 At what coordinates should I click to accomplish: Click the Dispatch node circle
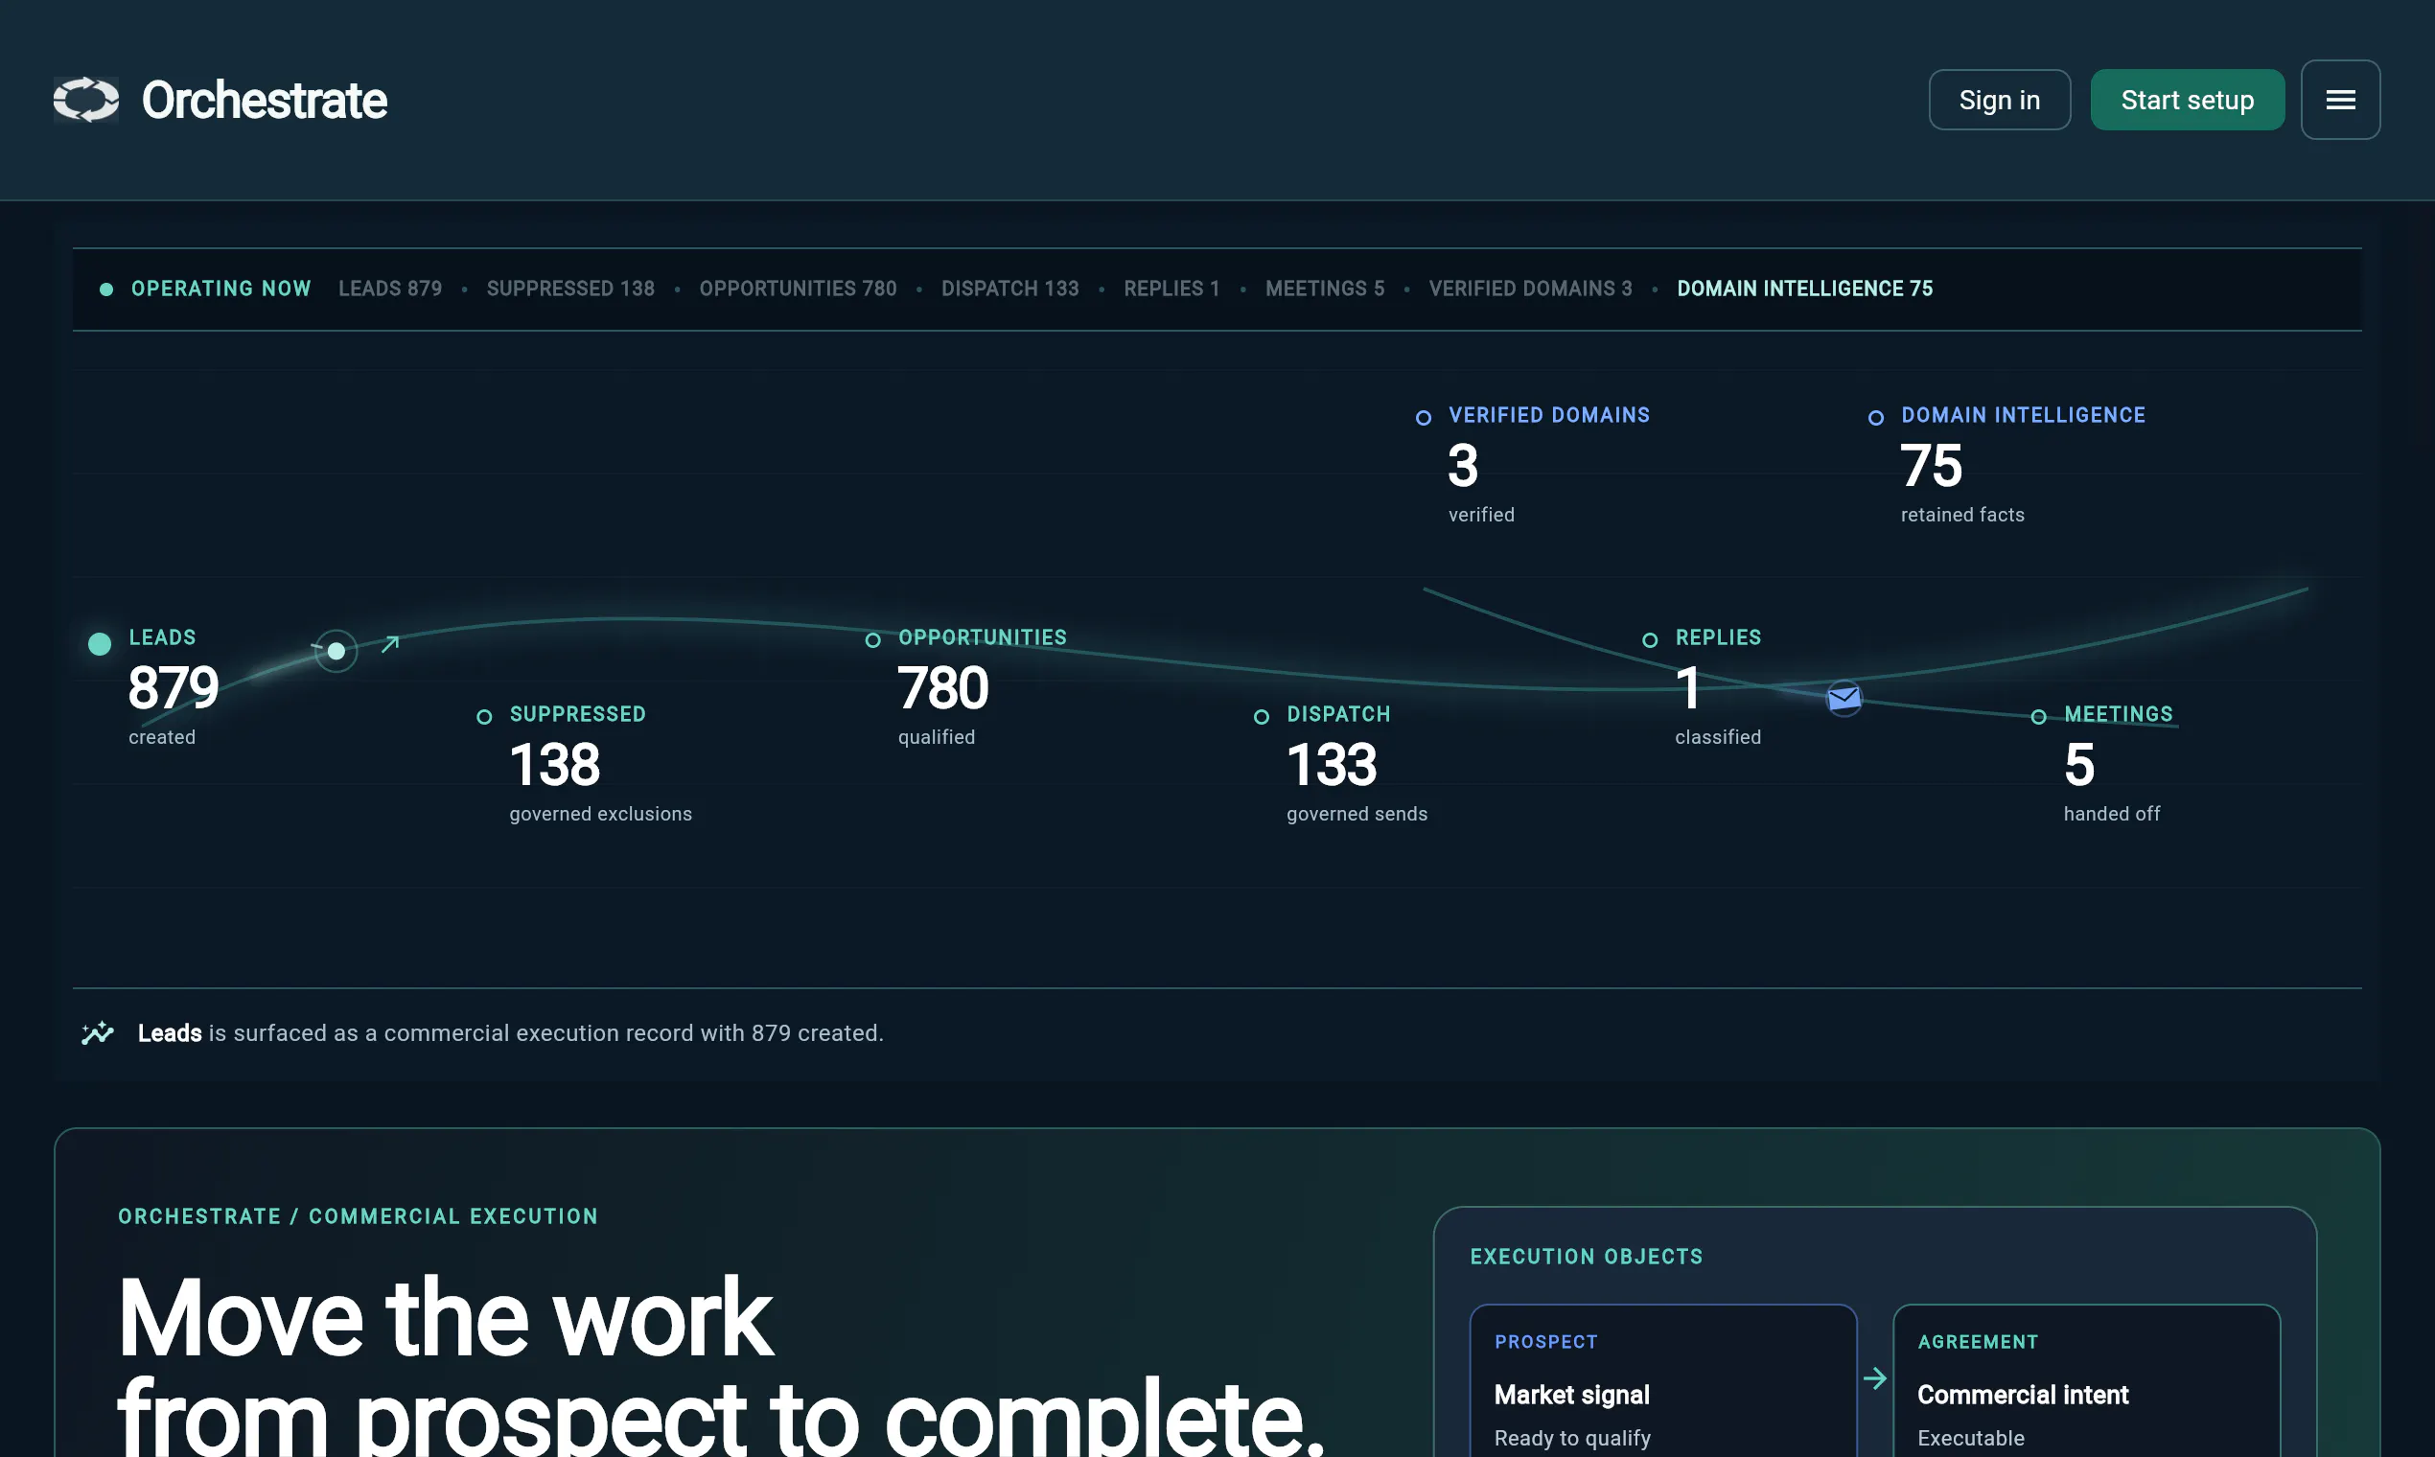pos(1262,718)
